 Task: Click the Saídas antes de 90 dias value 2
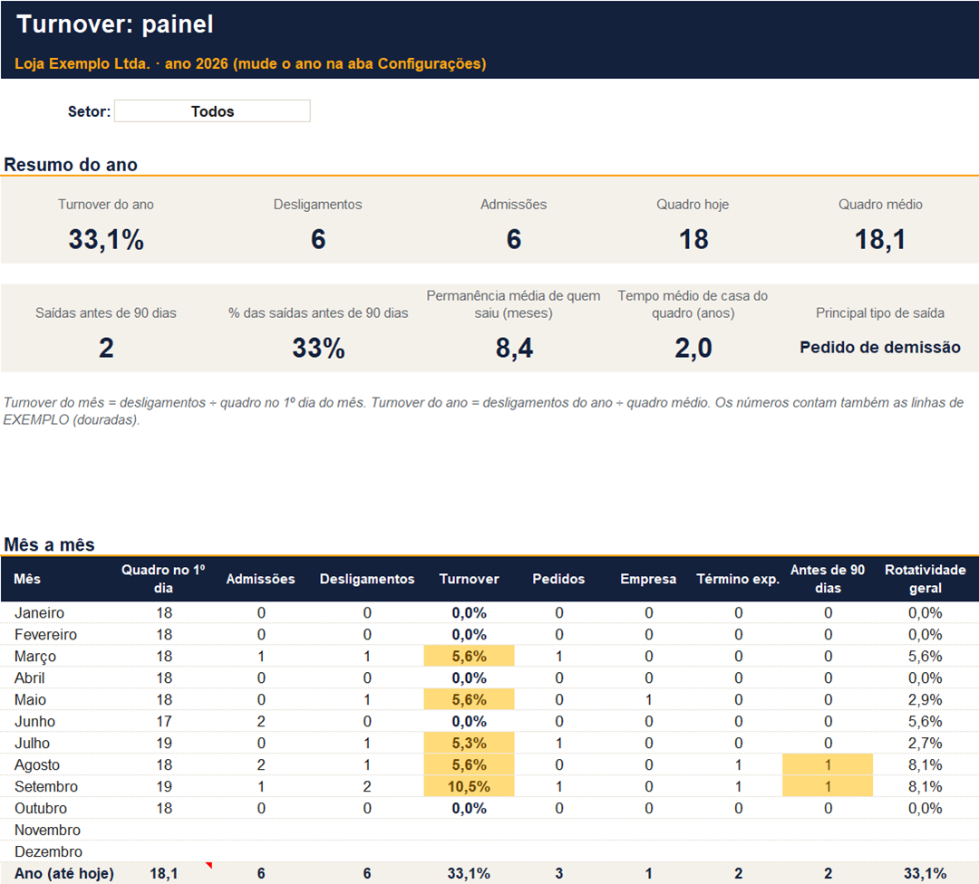point(106,348)
